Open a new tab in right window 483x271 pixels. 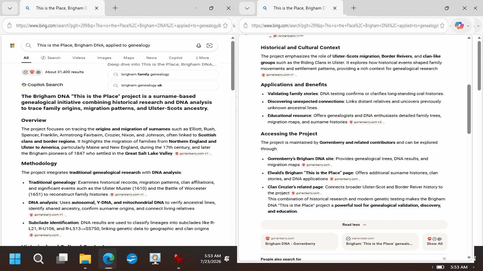click(353, 8)
